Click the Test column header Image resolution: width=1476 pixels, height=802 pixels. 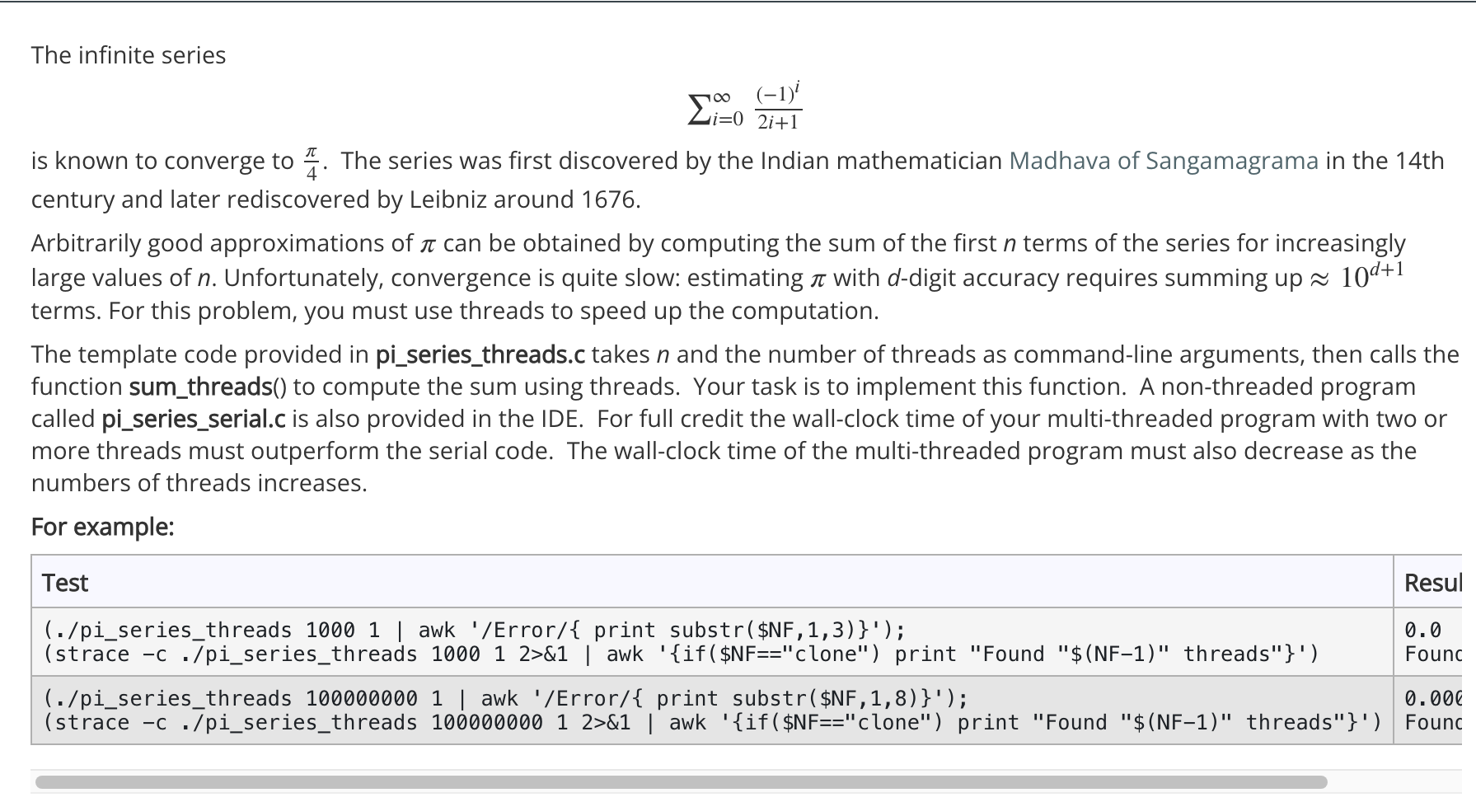(x=65, y=583)
